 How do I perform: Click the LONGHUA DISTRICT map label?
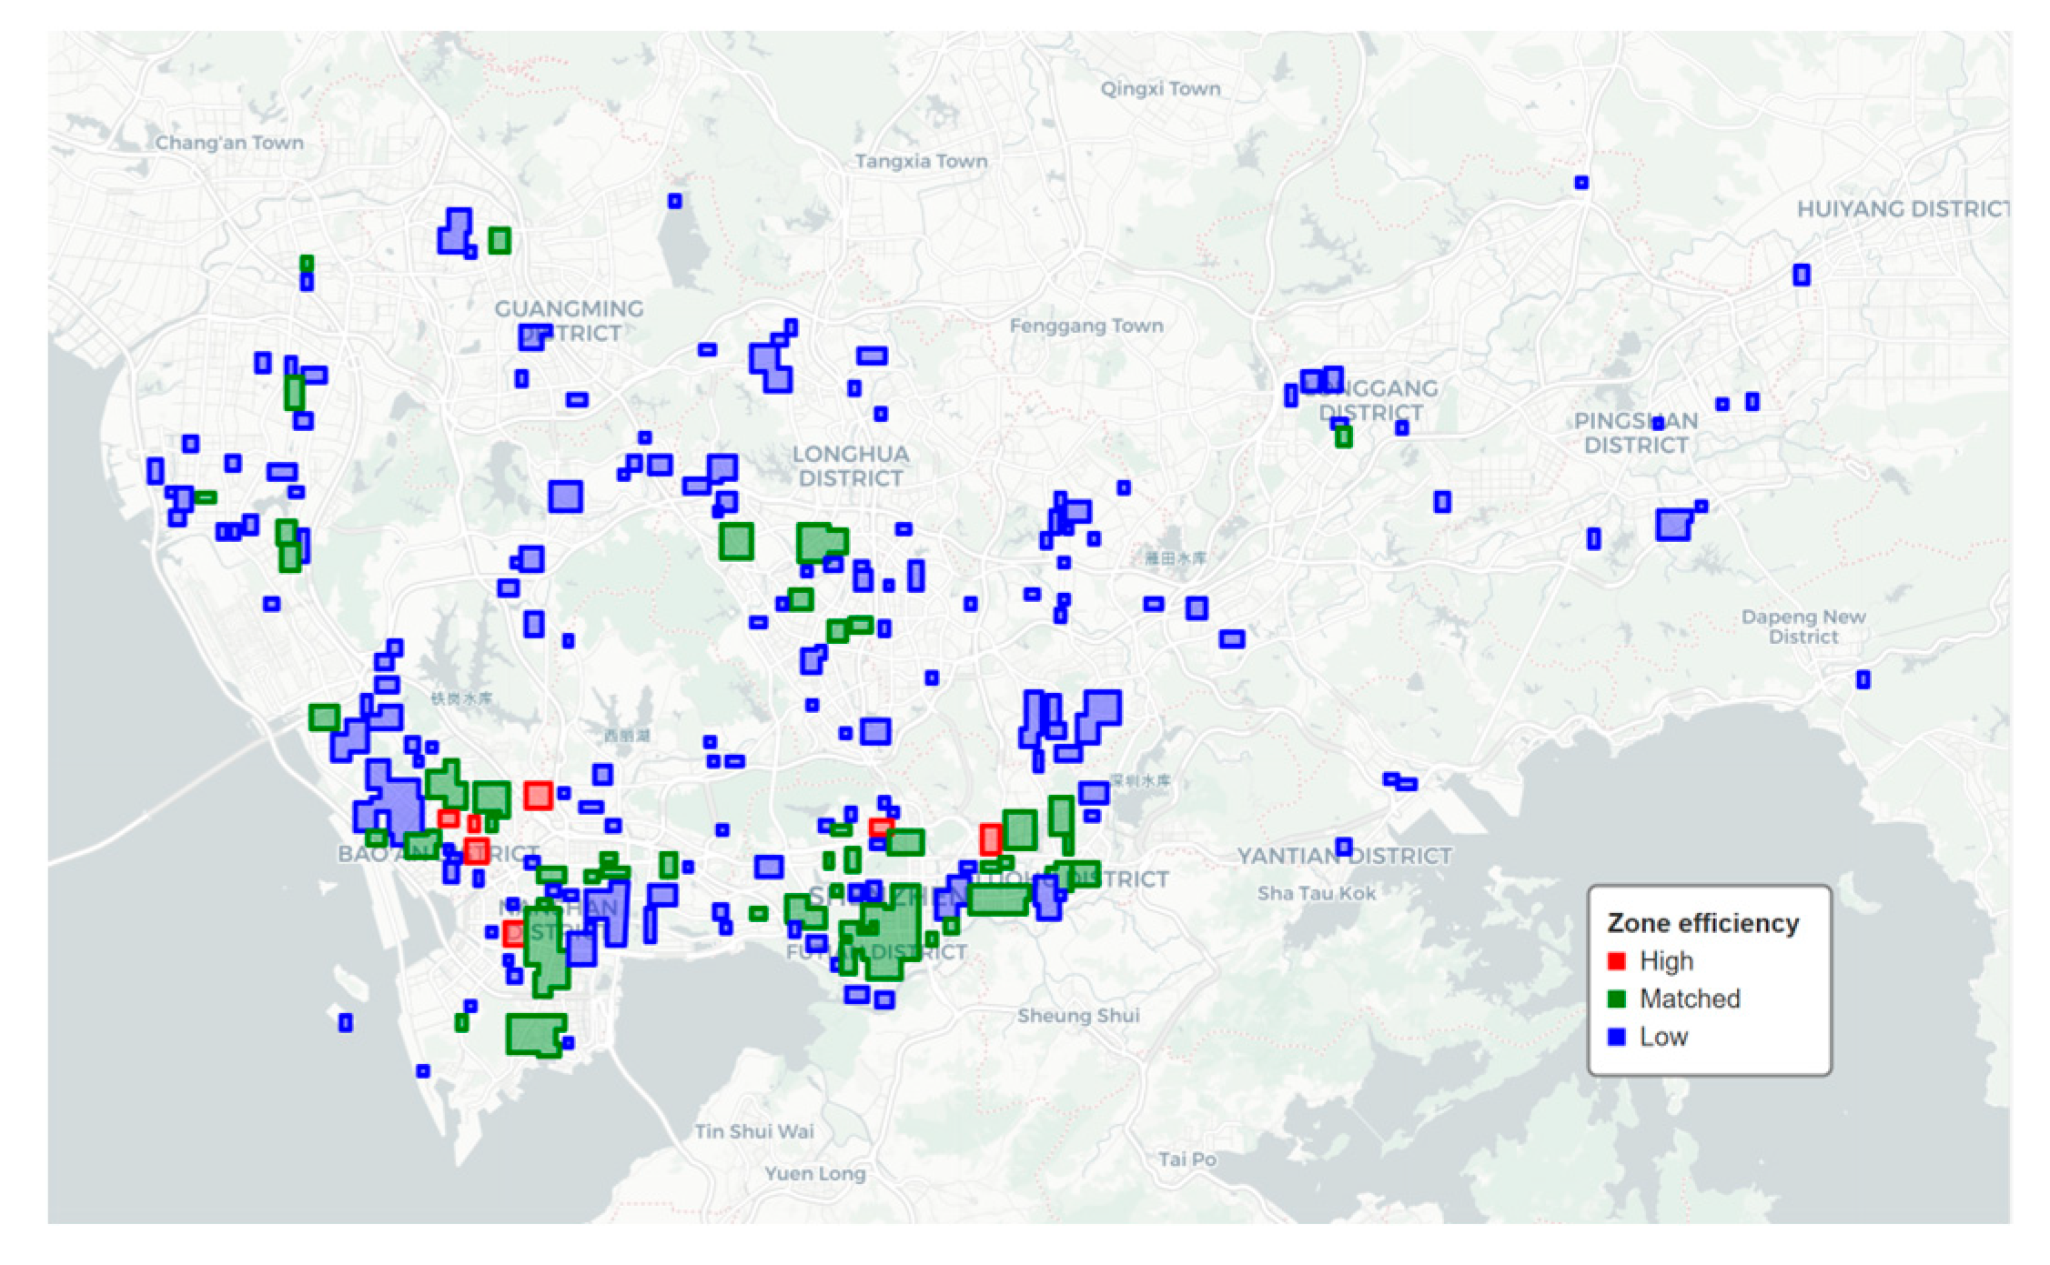(x=851, y=466)
